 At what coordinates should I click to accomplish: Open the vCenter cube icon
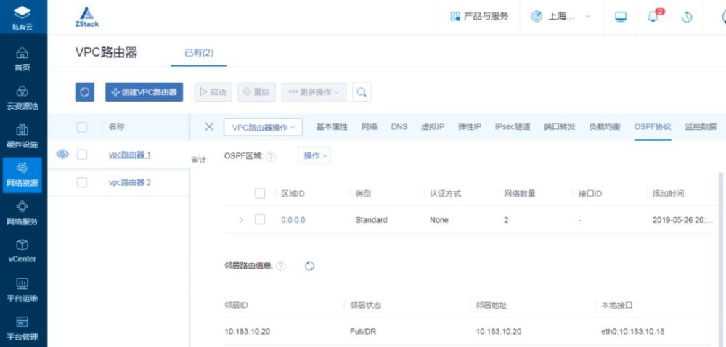(x=23, y=245)
